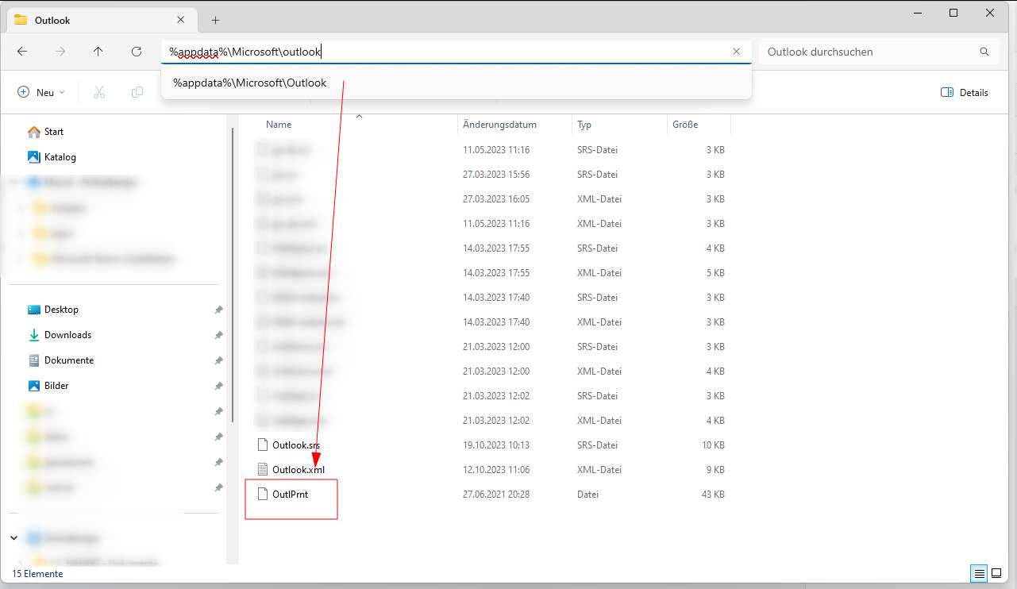Select the Outlook.srs file name
This screenshot has height=589, width=1017.
(296, 445)
